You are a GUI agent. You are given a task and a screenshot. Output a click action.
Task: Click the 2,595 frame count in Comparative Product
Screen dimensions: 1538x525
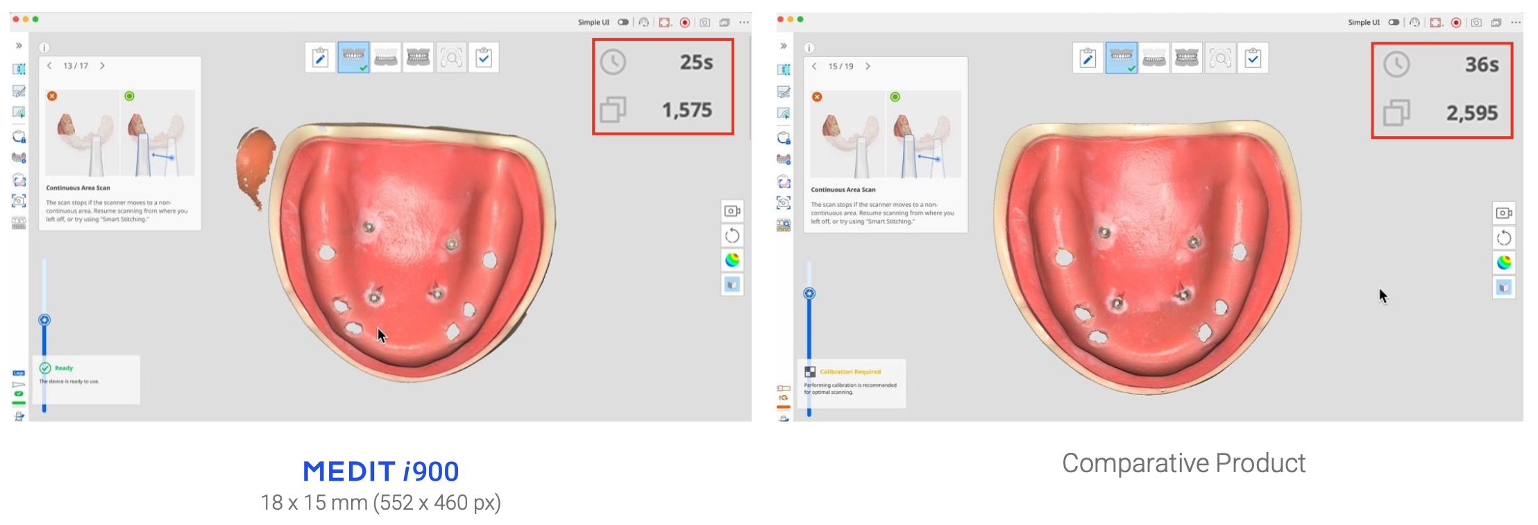tap(1472, 112)
